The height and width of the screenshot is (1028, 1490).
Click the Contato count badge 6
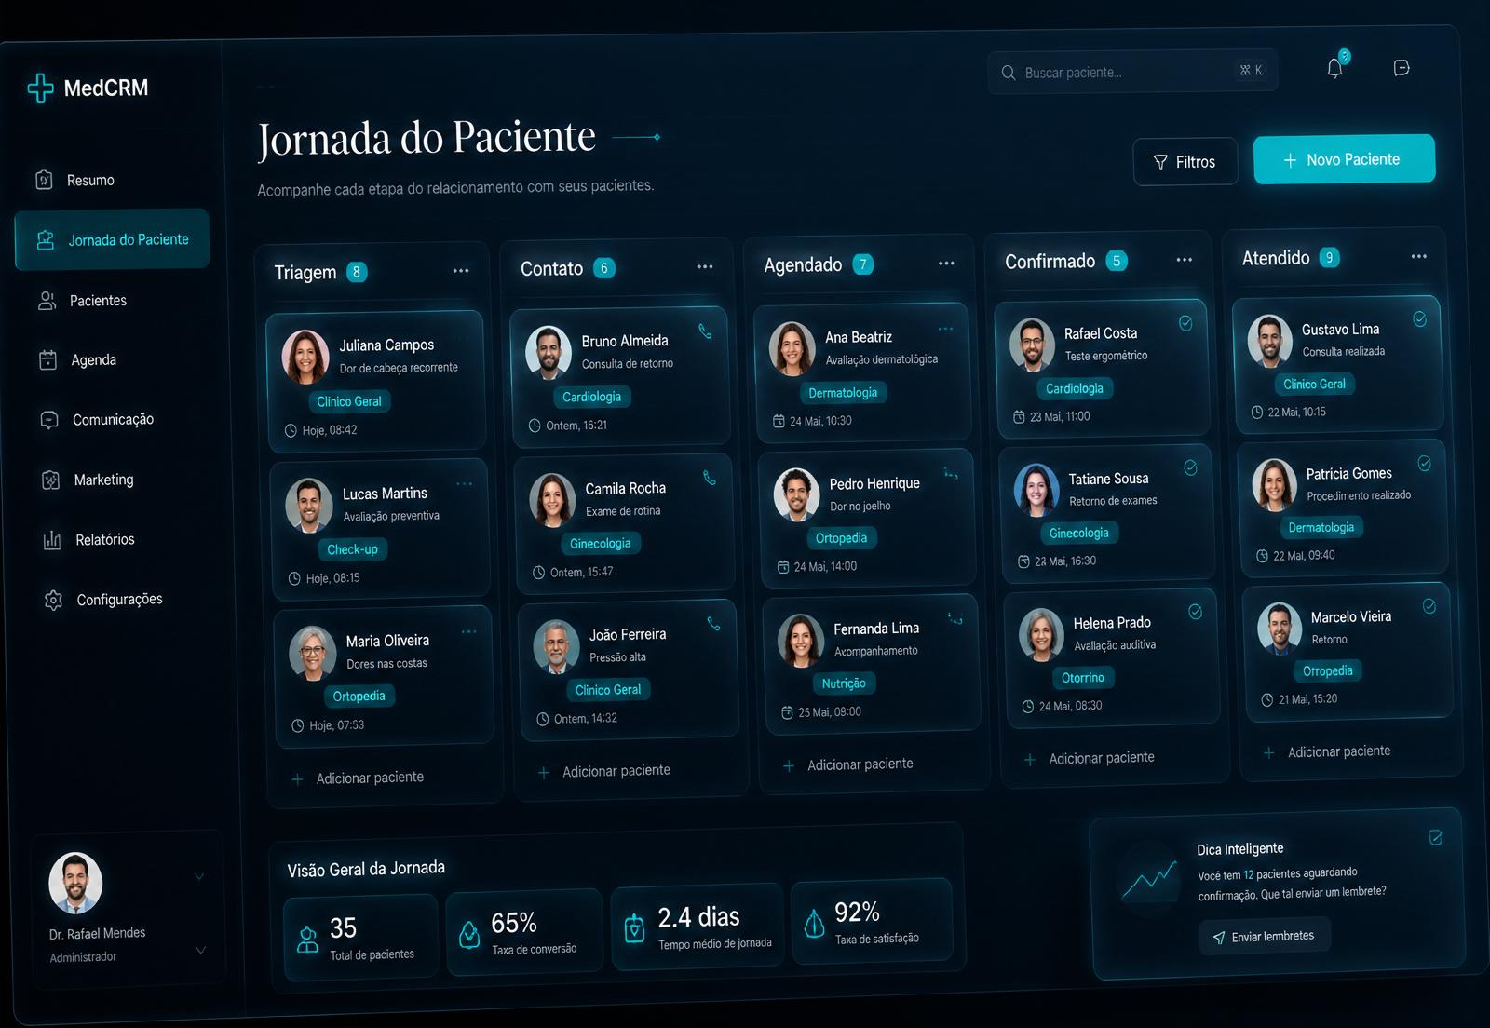coord(603,268)
